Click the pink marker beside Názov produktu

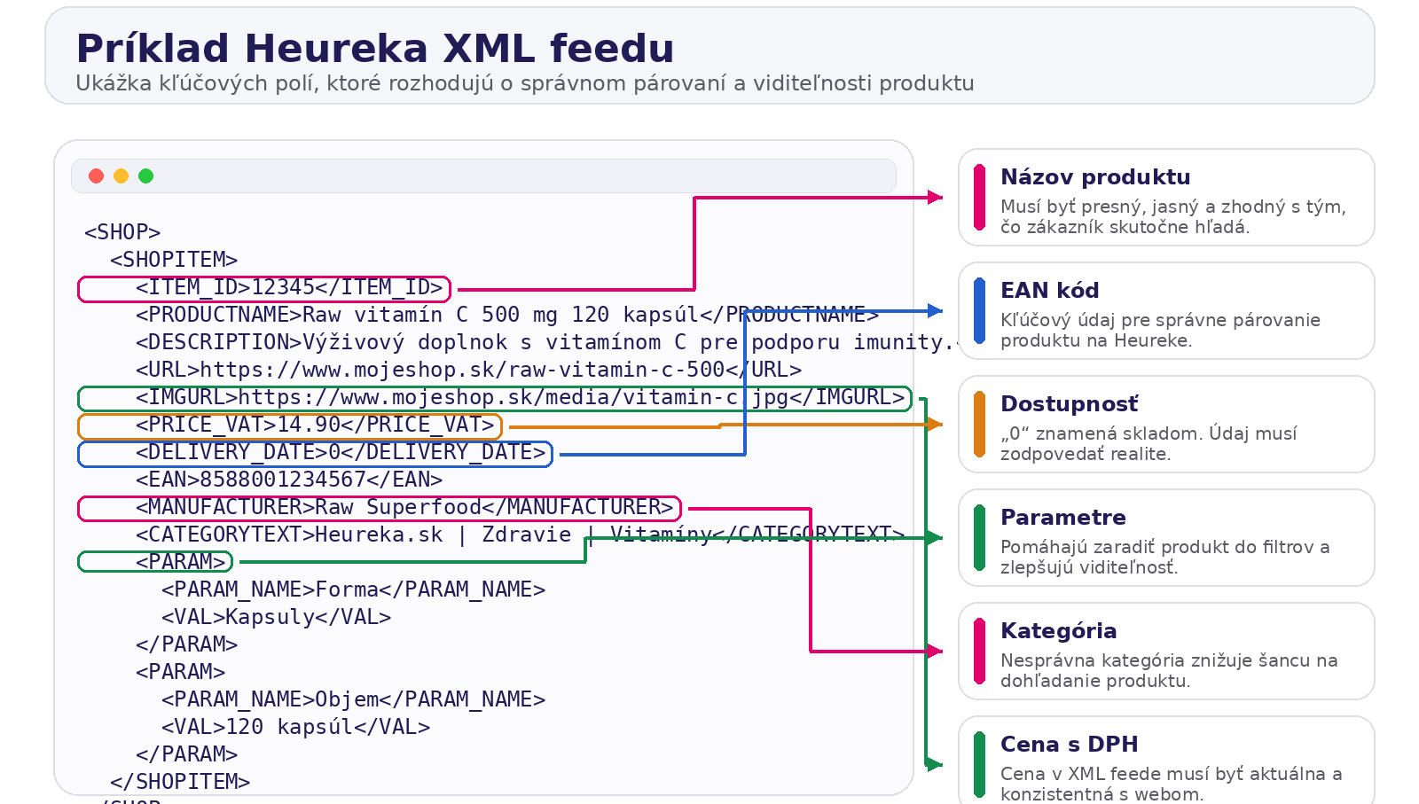pyautogui.click(x=979, y=197)
